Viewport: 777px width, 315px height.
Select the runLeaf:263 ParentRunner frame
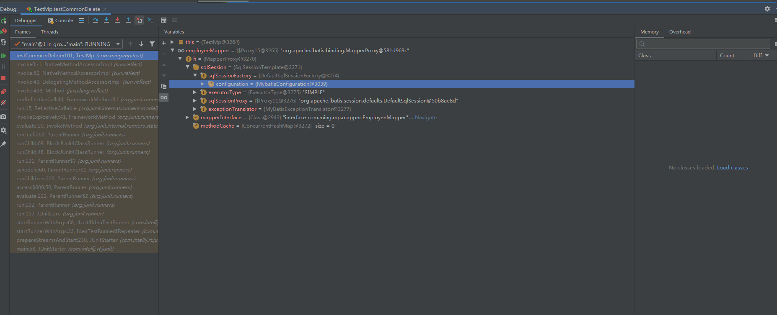tap(84, 135)
